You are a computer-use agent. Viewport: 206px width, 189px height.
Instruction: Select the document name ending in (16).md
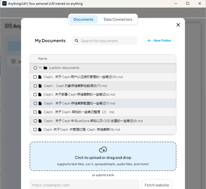(x=82, y=130)
